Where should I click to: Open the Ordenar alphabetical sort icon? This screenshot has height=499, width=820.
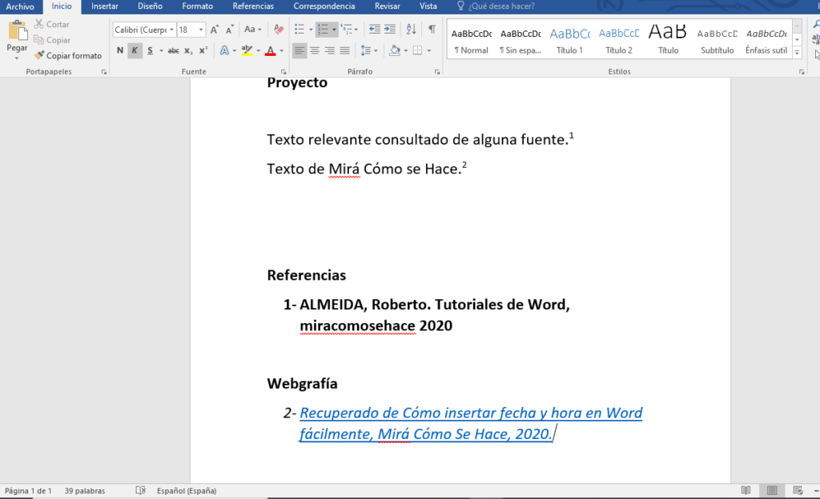click(x=412, y=30)
